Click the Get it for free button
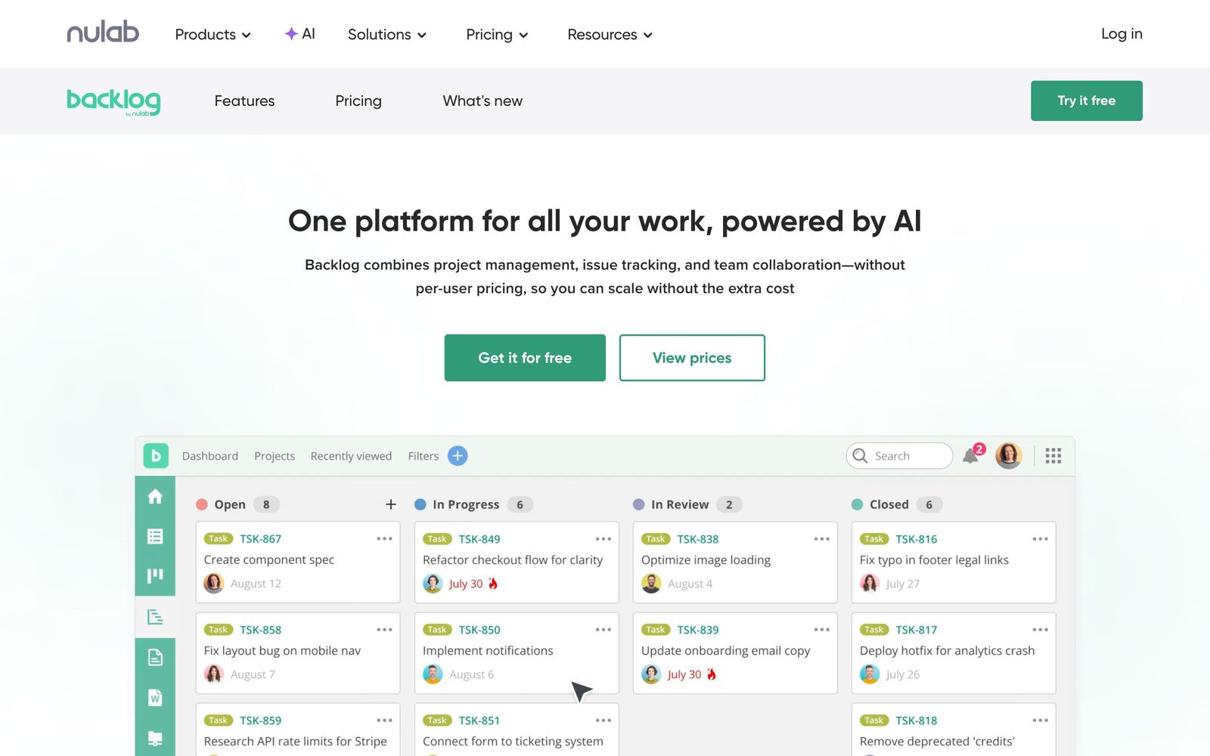 coord(525,358)
